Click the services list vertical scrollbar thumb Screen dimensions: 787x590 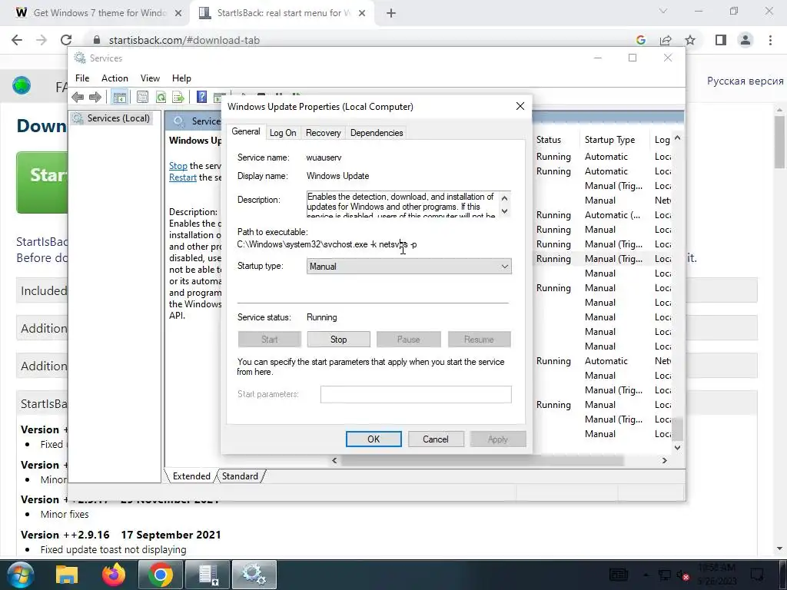click(x=677, y=428)
